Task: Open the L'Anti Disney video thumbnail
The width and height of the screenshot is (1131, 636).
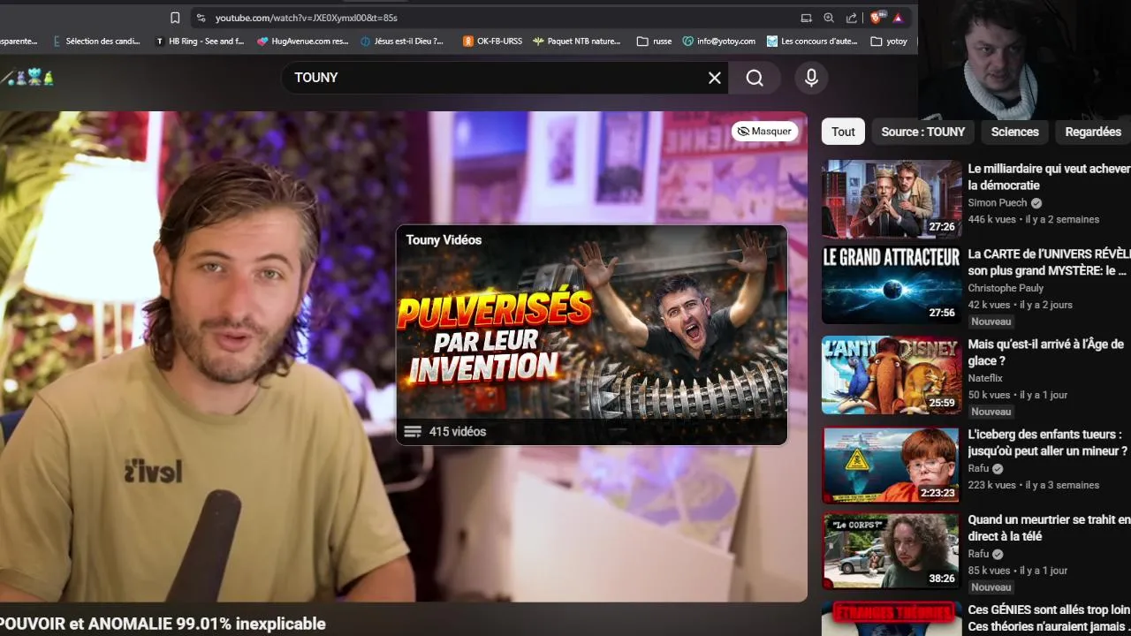Action: (x=892, y=375)
